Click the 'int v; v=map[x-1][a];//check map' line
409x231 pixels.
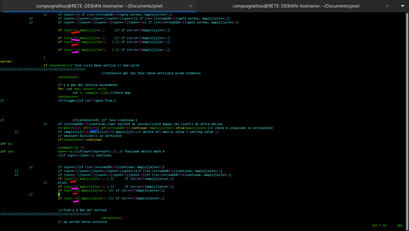(x=101, y=93)
